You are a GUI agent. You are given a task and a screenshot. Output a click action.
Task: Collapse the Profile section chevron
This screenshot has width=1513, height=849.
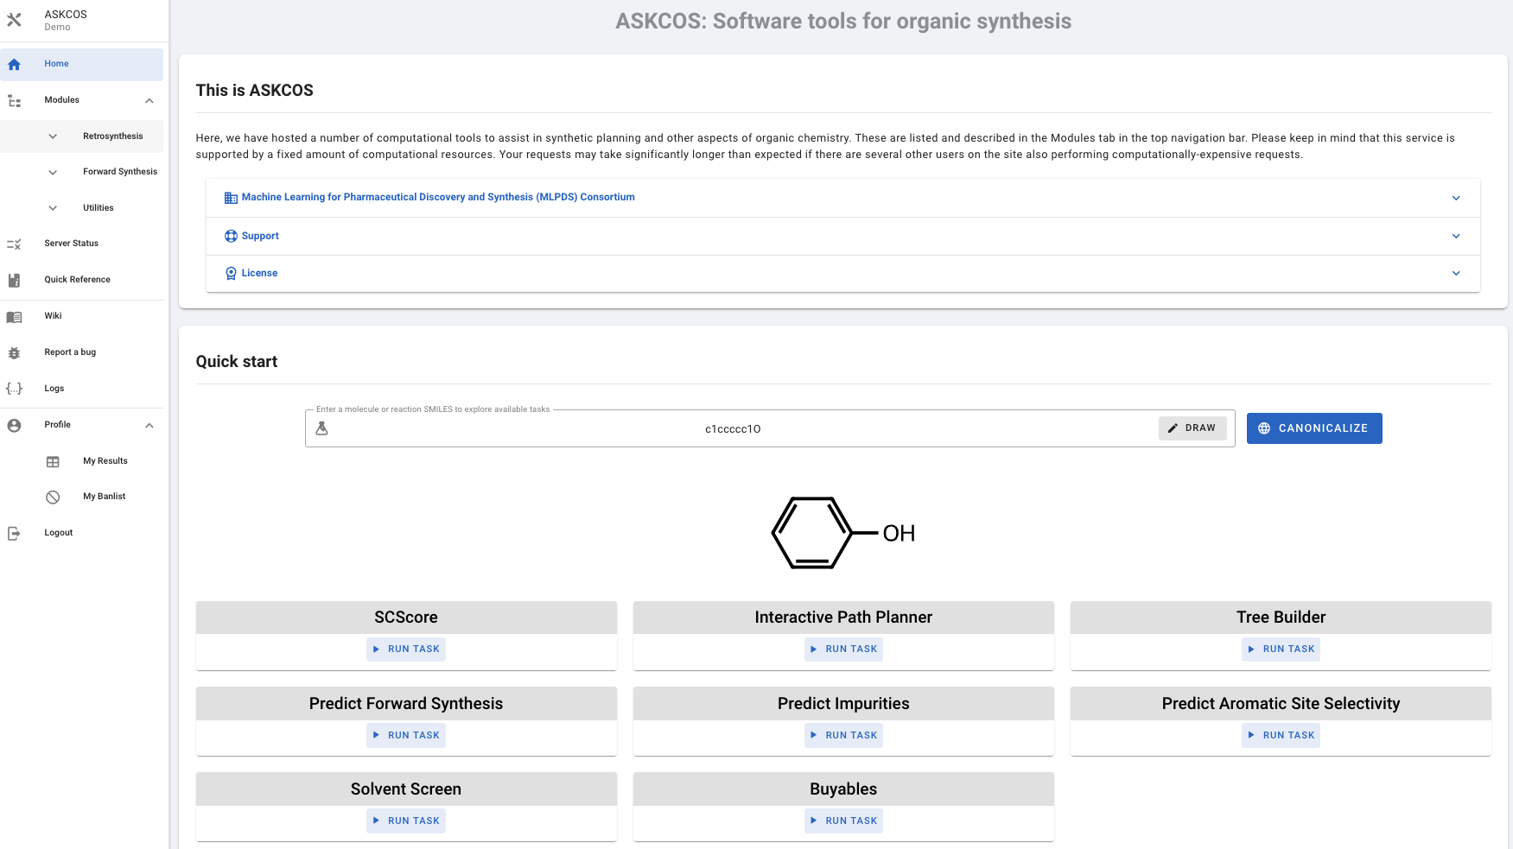tap(149, 426)
